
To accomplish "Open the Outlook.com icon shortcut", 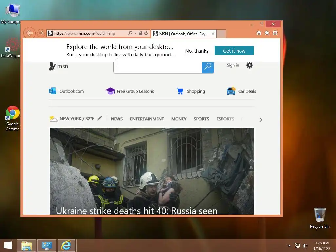I will [x=52, y=91].
